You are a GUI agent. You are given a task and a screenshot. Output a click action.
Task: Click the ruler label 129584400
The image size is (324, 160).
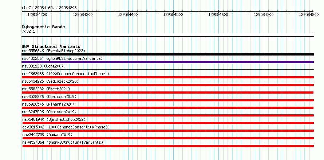tap(128, 15)
